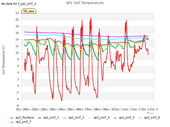Viewport: 170px width, 127px height.
Task: Toggle sp2_smT_2 series in legend
Action: tap(74, 117)
